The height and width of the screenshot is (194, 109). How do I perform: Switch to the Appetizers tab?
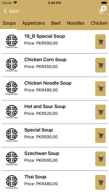pos(33,23)
